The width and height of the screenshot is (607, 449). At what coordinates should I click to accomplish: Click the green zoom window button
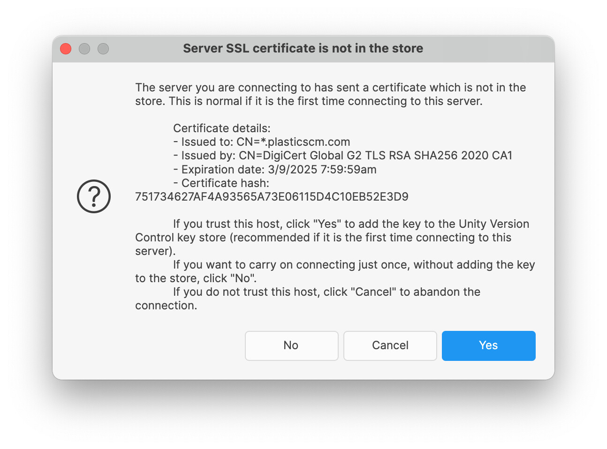(x=103, y=49)
